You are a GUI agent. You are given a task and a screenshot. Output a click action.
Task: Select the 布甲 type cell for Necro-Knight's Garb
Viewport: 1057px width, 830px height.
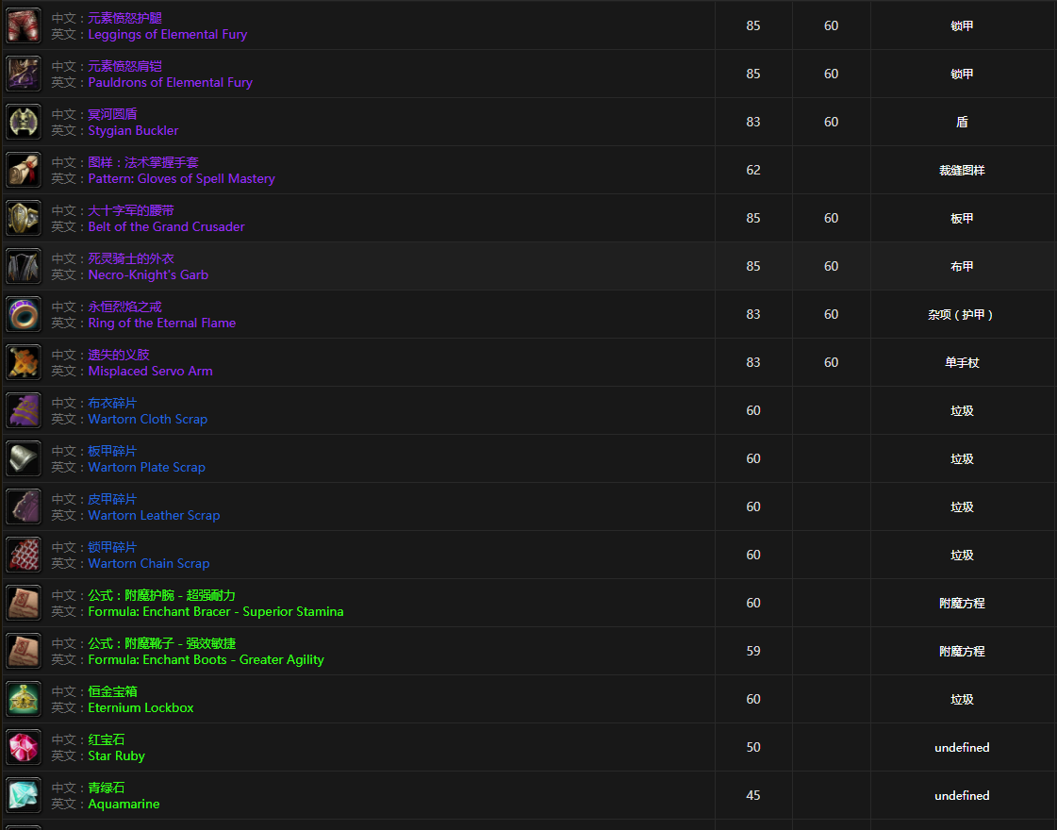pyautogui.click(x=962, y=266)
